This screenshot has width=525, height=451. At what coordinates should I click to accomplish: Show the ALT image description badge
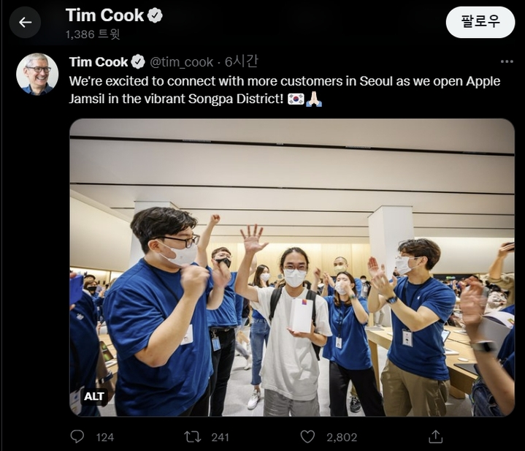[94, 396]
